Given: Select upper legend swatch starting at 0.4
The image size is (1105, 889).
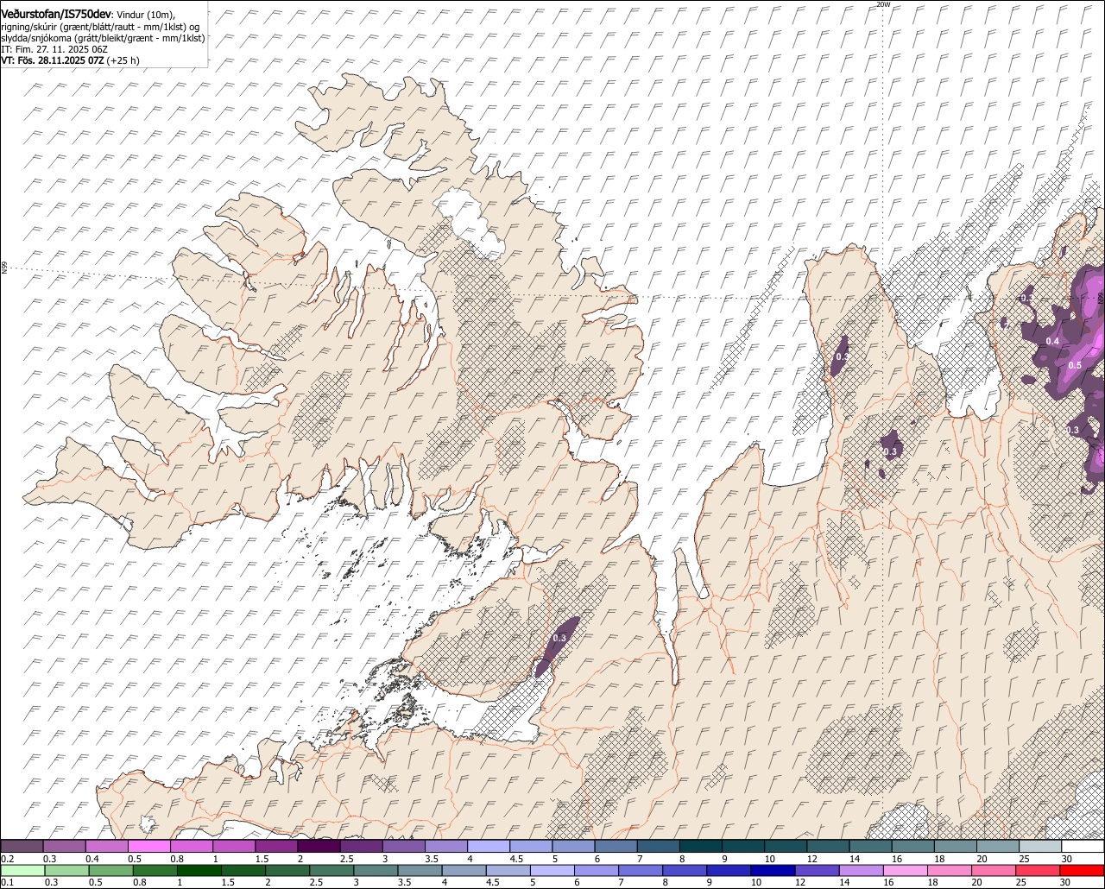Looking at the screenshot, I should [x=106, y=846].
